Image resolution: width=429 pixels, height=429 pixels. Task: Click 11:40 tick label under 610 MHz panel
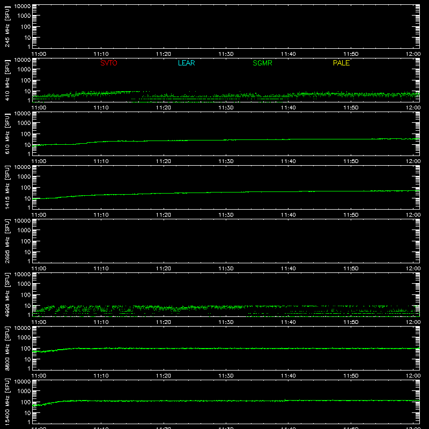(x=289, y=161)
